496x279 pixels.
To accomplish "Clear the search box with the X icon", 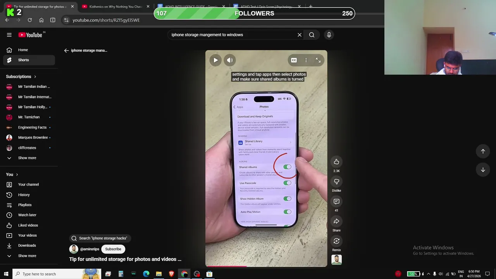I will click(300, 35).
